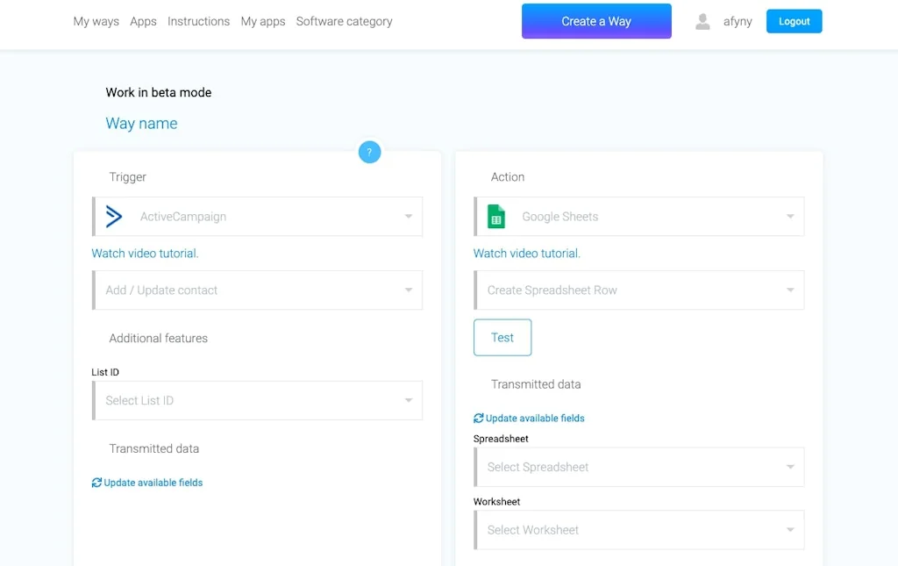This screenshot has width=898, height=566.
Task: Click the Test button
Action: [x=502, y=338]
